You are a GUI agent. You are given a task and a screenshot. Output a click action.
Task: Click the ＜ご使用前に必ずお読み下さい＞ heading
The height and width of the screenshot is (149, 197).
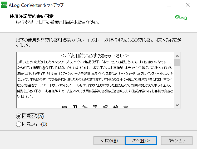point(95,55)
